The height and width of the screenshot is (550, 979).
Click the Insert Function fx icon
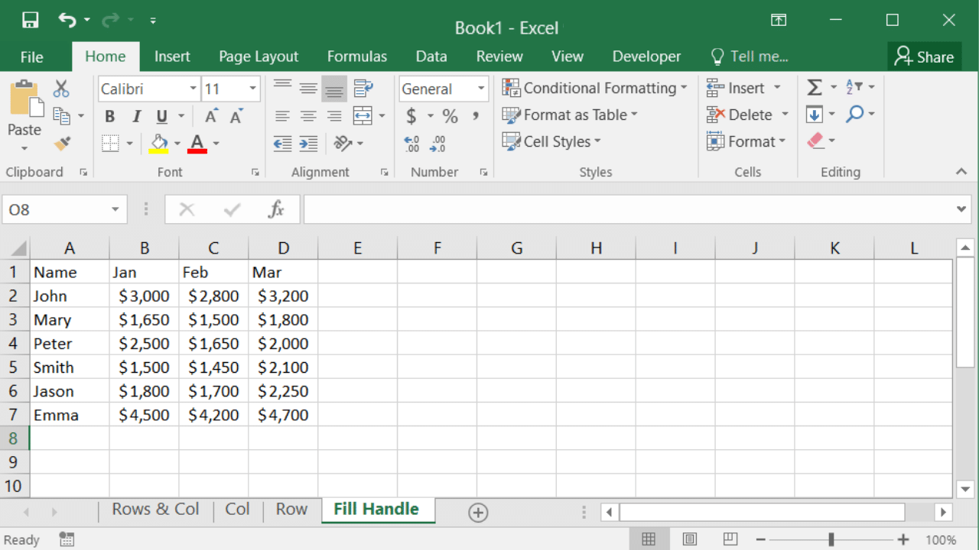coord(276,209)
